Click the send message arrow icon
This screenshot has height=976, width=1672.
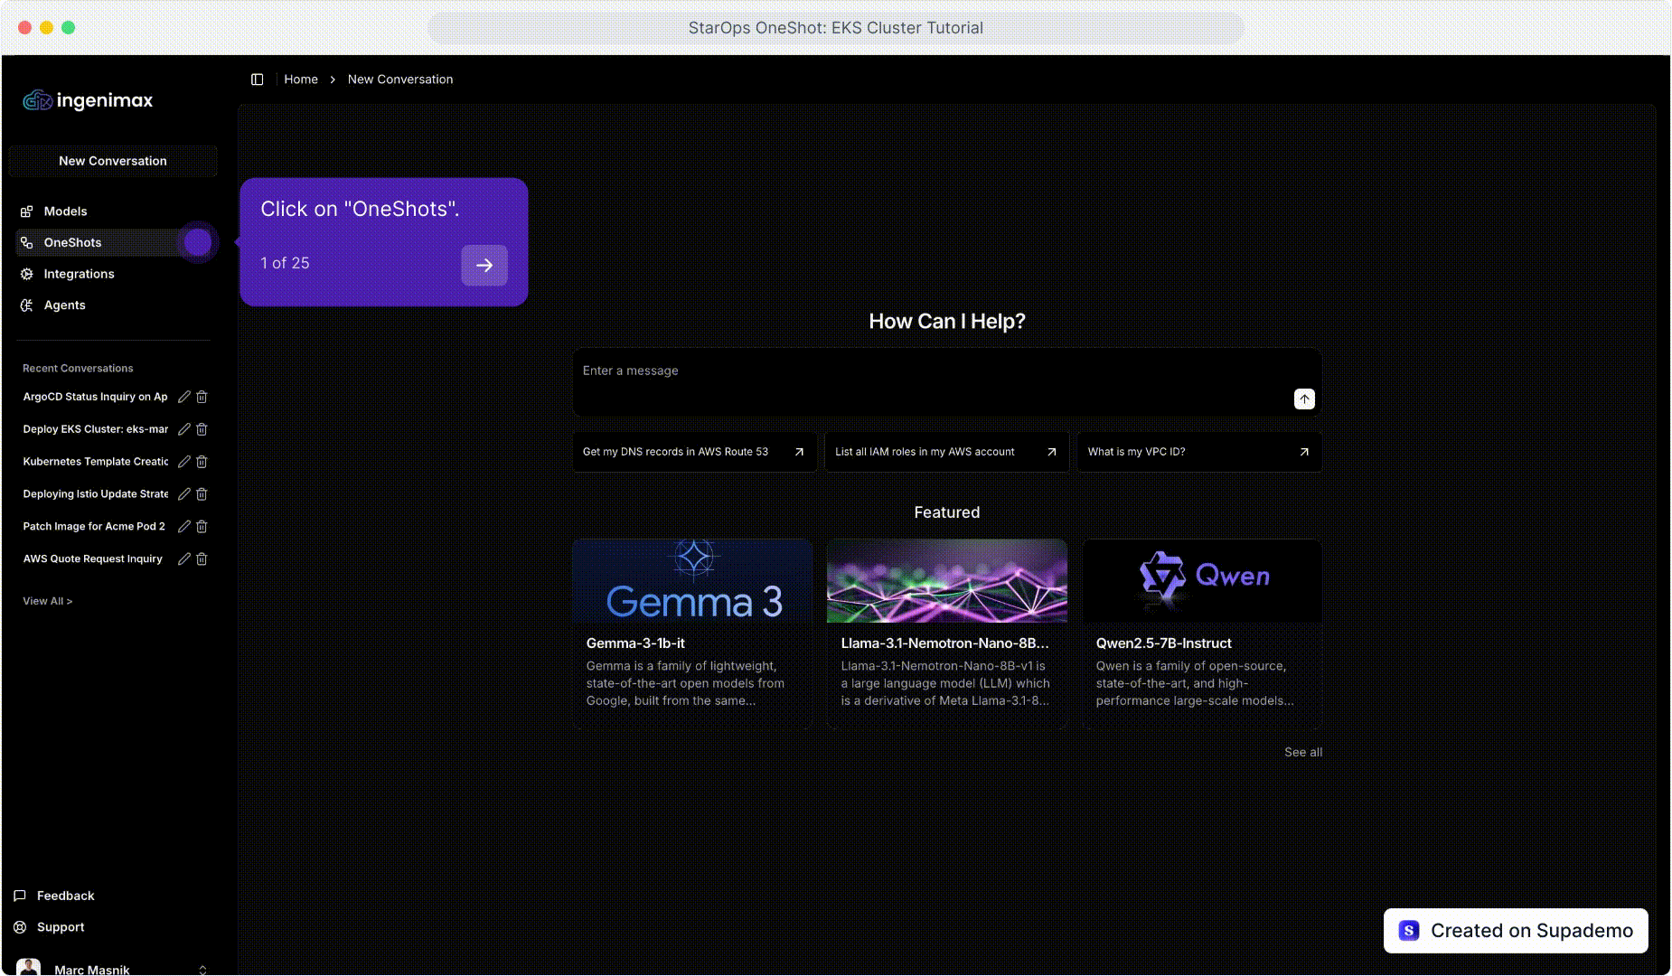click(x=1303, y=399)
